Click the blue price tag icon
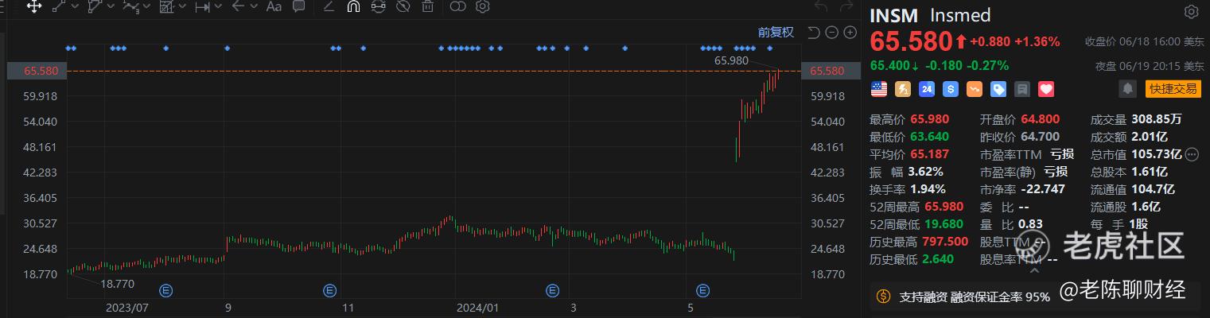This screenshot has width=1210, height=318. [x=998, y=89]
